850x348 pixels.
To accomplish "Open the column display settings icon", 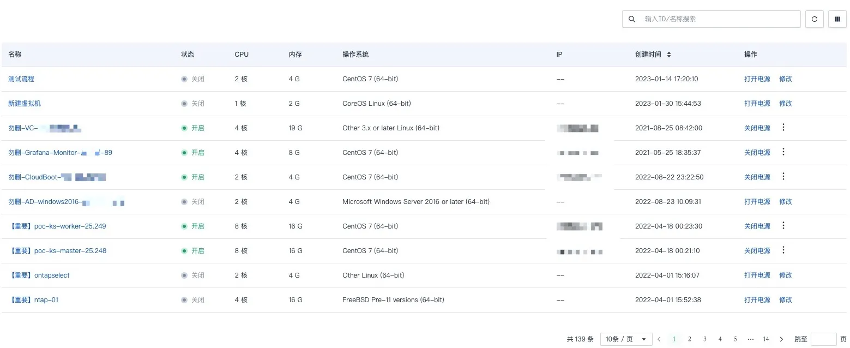I will [837, 19].
